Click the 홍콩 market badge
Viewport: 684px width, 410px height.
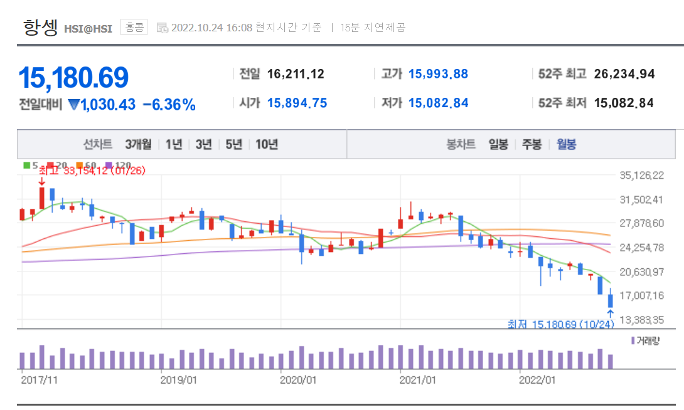pyautogui.click(x=134, y=28)
